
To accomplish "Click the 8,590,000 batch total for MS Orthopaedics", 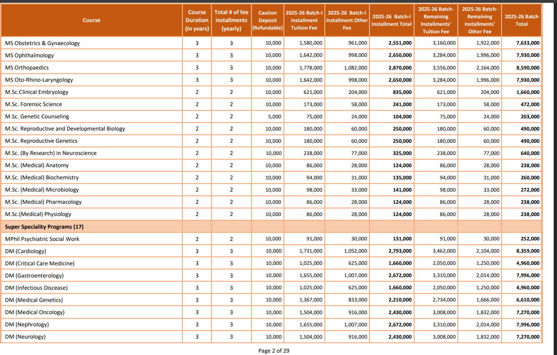I will tap(527, 68).
